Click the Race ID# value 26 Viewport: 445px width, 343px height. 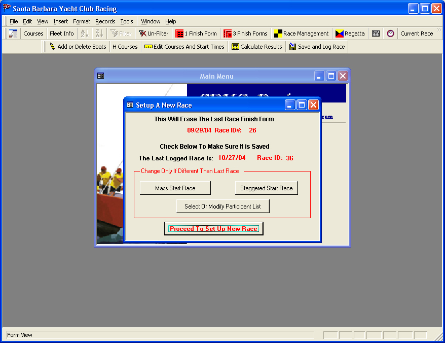252,130
